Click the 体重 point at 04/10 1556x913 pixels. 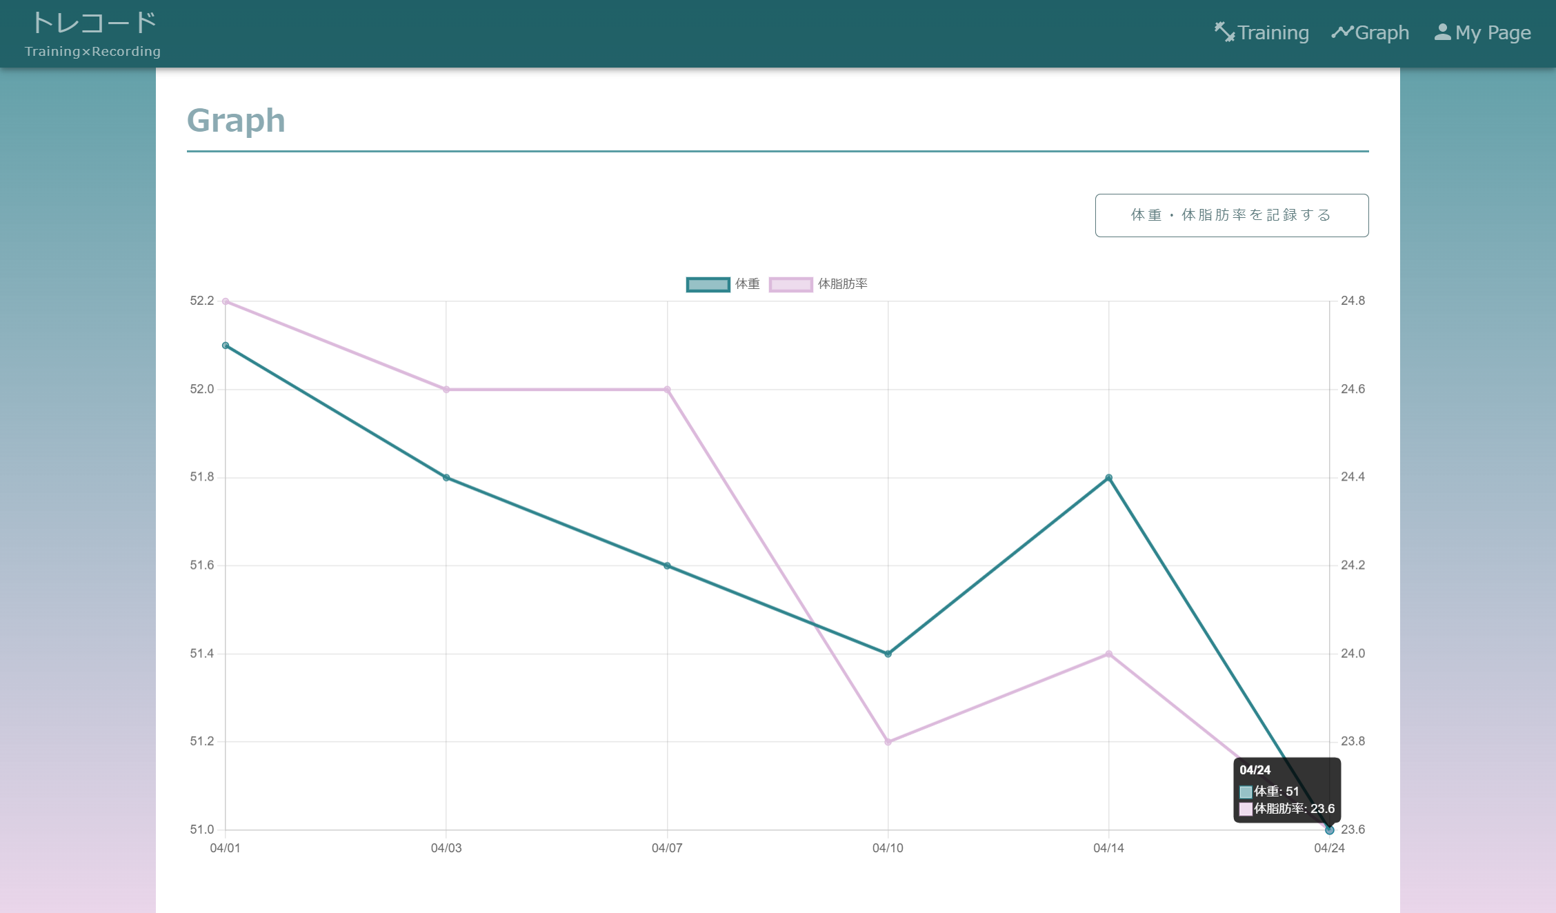point(888,654)
